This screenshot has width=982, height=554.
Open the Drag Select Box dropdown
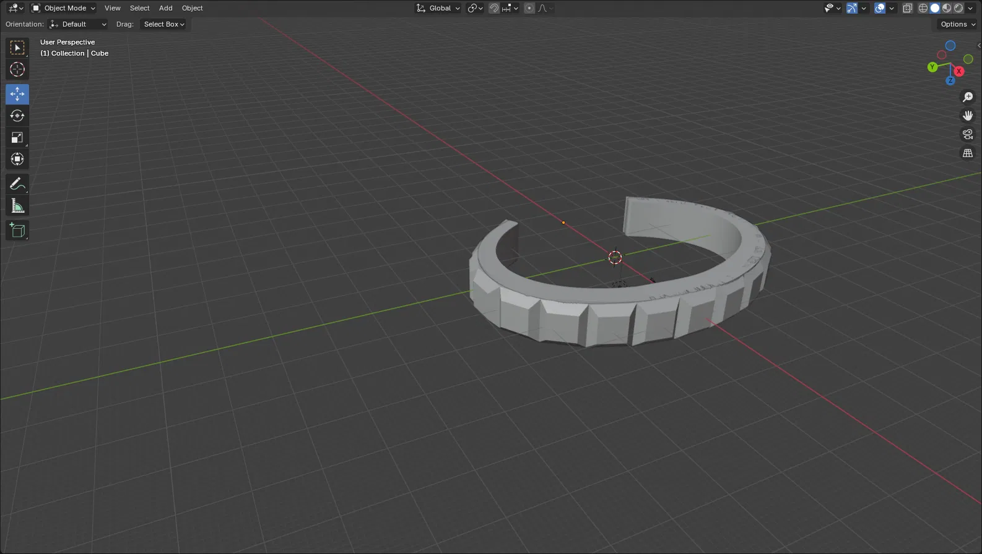pyautogui.click(x=164, y=24)
